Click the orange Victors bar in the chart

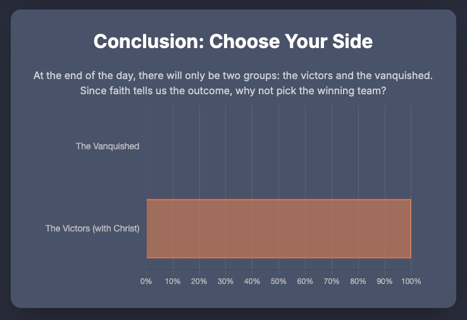pyautogui.click(x=278, y=228)
